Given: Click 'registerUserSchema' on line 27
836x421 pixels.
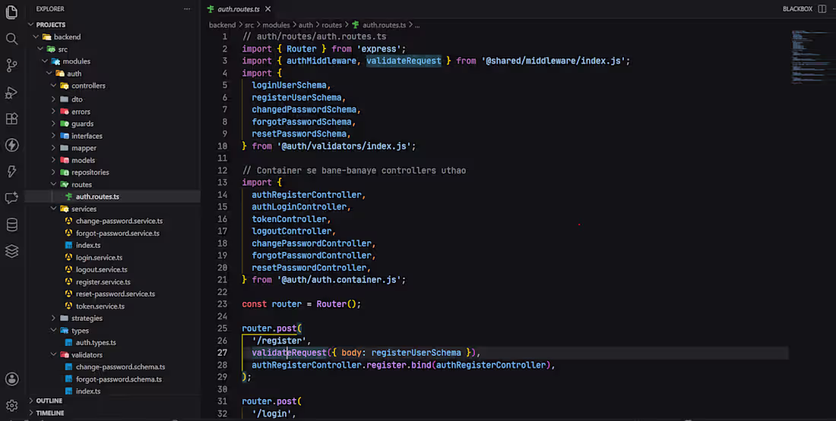Looking at the screenshot, I should (x=416, y=352).
